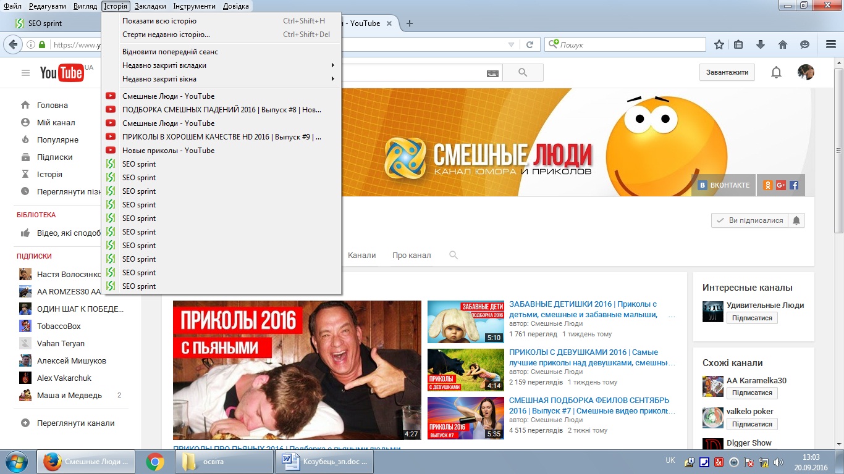This screenshot has height=474, width=844.
Task: Open the Firefox downloads arrow
Action: point(761,44)
